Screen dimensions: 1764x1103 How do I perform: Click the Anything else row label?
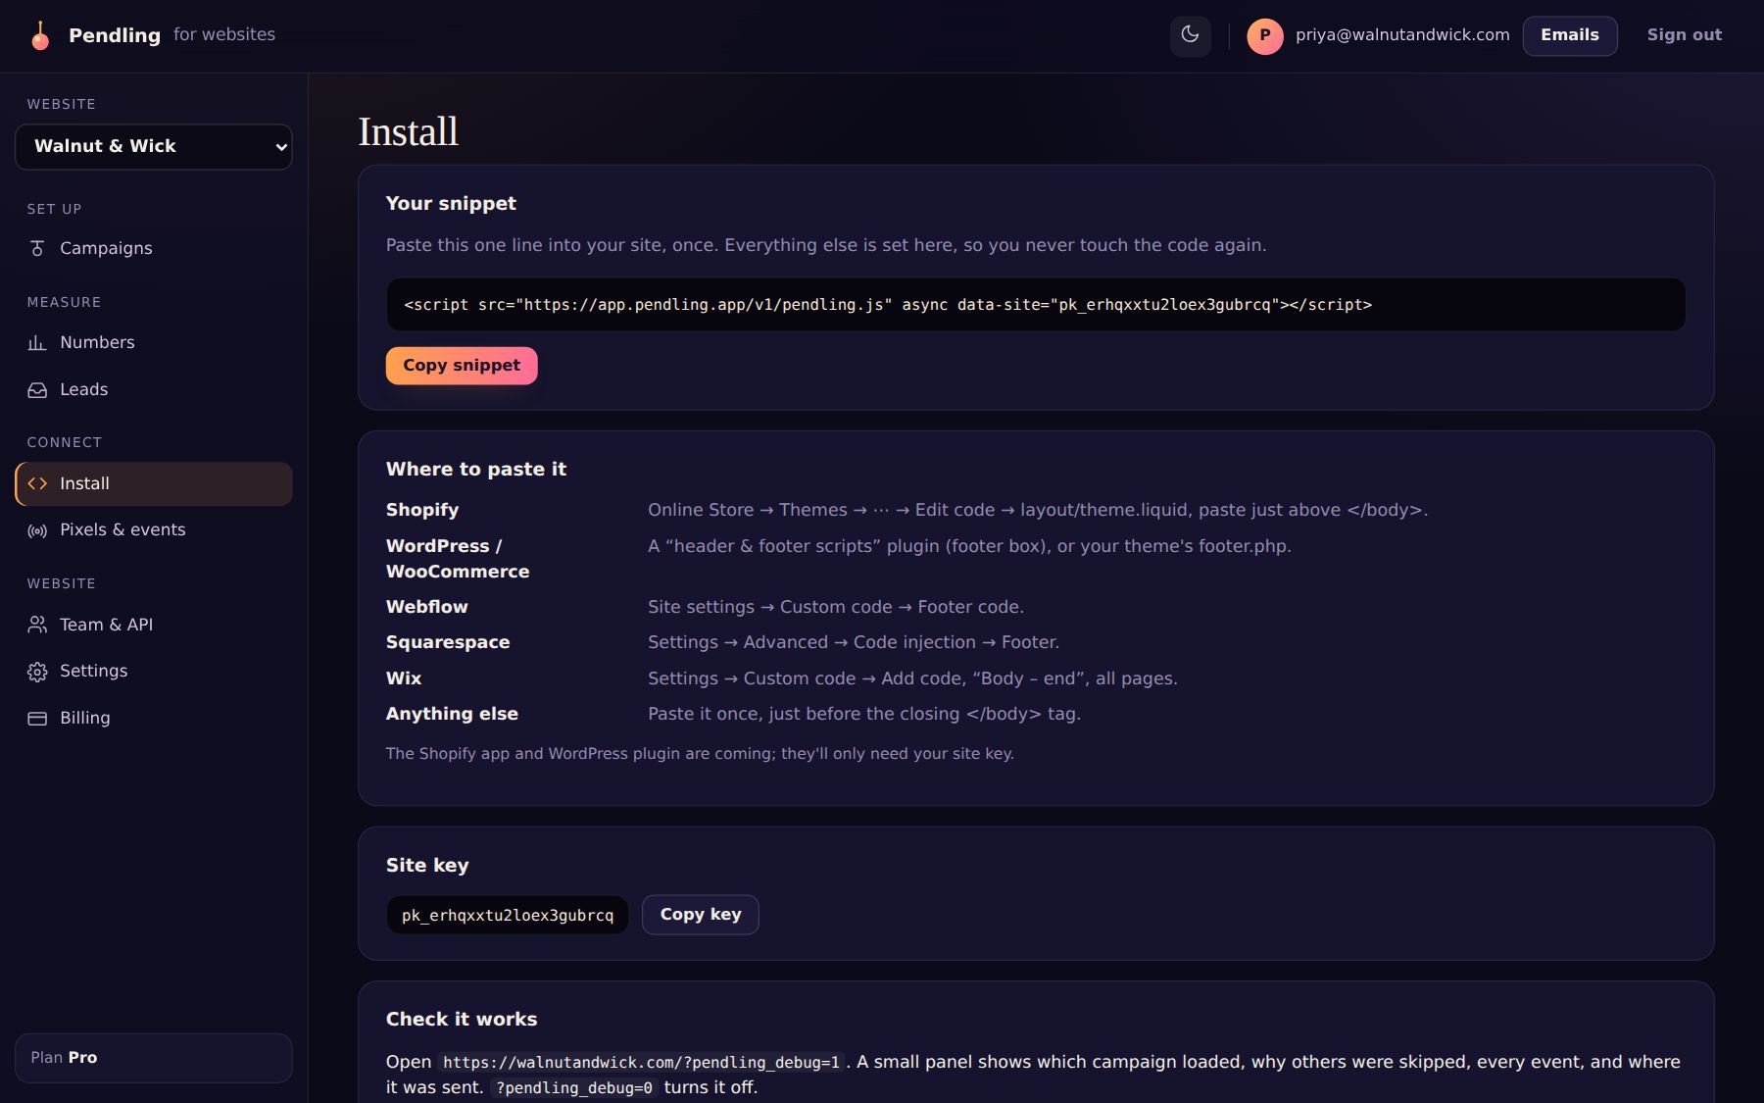pos(452,714)
